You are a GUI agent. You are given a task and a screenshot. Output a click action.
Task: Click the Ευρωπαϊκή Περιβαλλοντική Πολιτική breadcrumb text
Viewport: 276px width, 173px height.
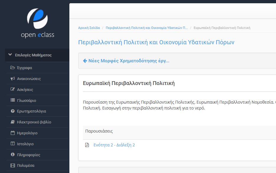pos(222,28)
